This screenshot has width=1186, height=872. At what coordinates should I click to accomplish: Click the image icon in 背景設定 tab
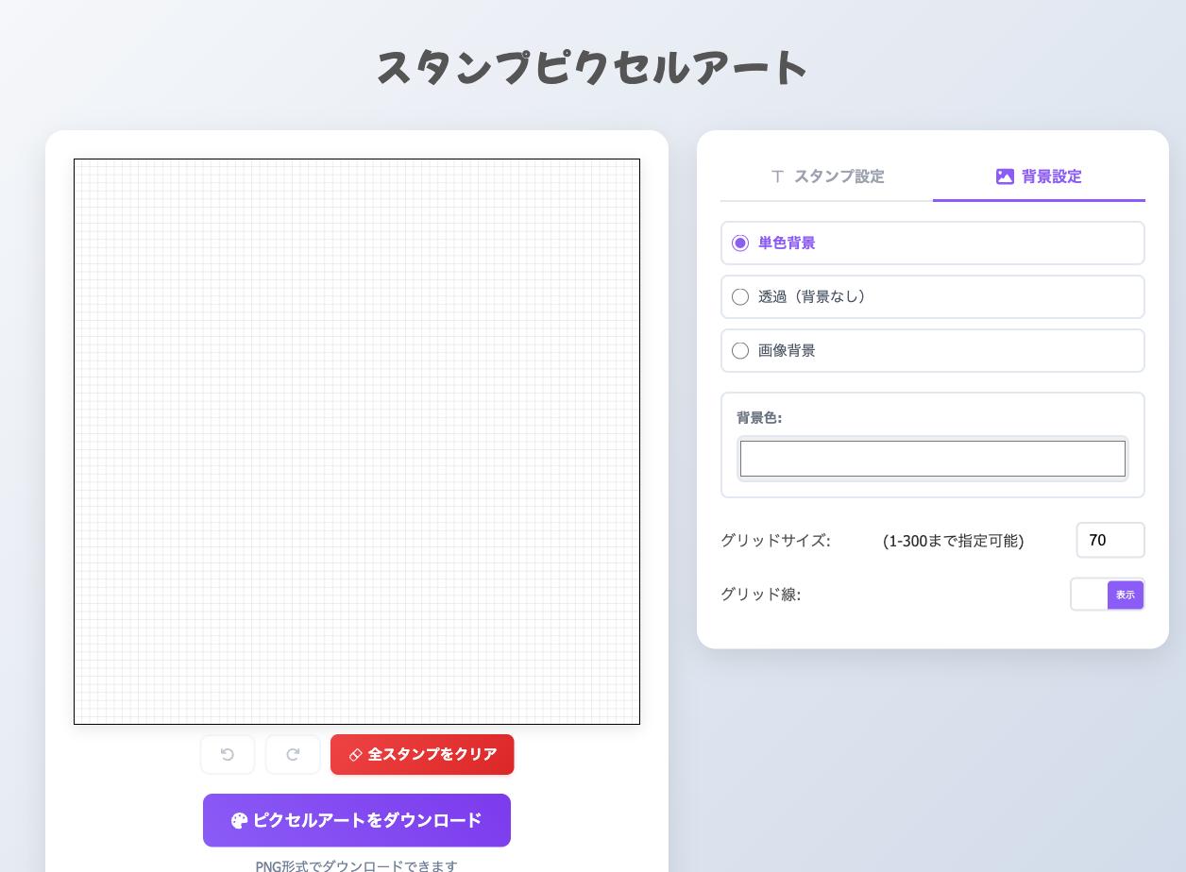1005,176
